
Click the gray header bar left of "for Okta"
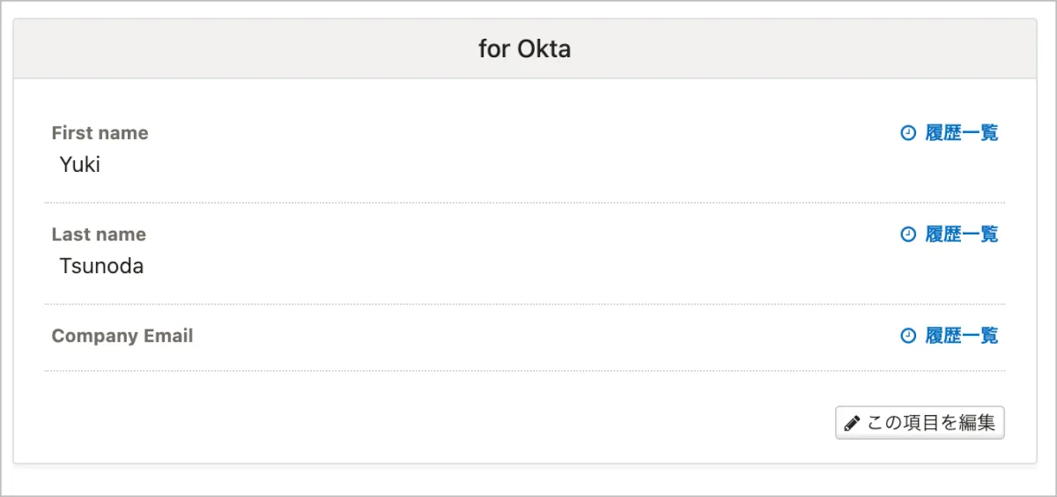tap(220, 48)
